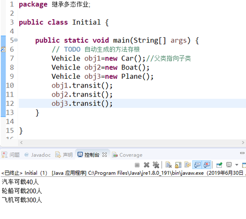Toggle show console on standard error change
The height and width of the screenshot is (219, 246).
(x=207, y=165)
